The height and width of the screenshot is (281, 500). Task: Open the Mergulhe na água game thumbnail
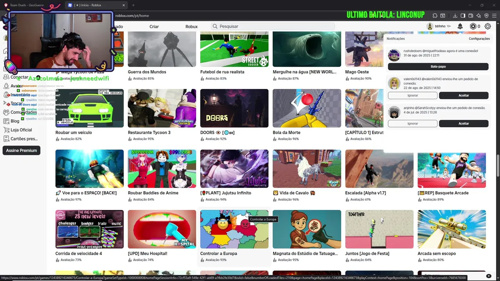(307, 49)
